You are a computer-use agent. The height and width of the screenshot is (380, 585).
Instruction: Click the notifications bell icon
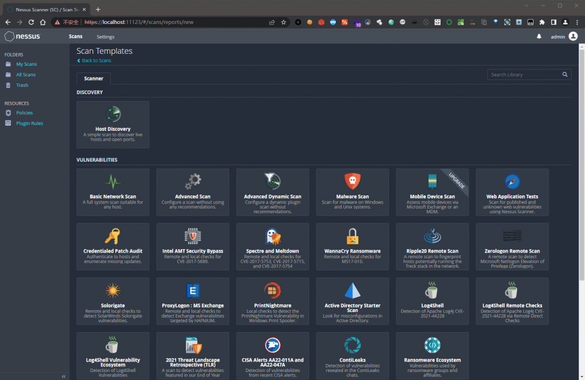539,37
